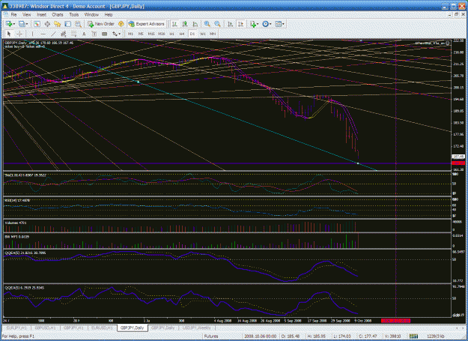The height and width of the screenshot is (341, 468).
Task: Switch to candlestick chart mode
Action: click(185, 24)
